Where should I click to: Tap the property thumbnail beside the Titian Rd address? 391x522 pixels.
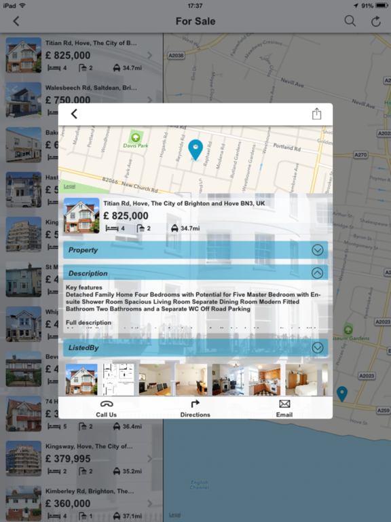[81, 215]
